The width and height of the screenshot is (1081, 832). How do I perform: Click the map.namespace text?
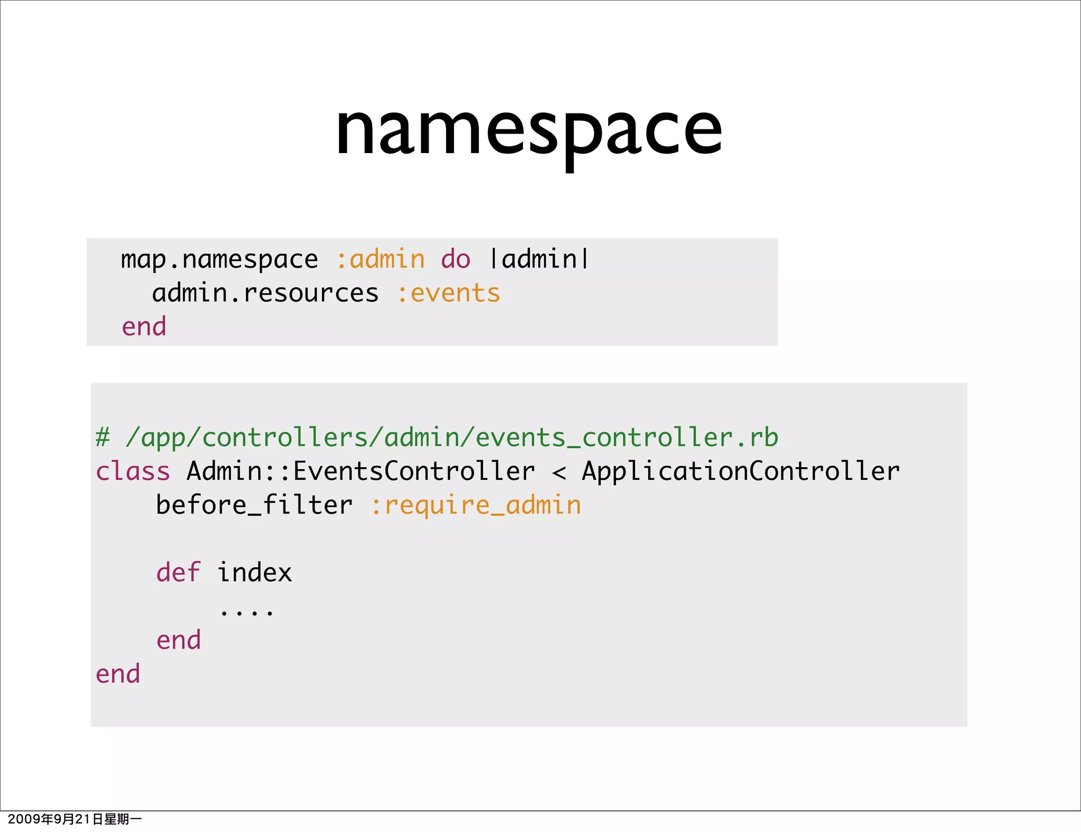pos(219,260)
